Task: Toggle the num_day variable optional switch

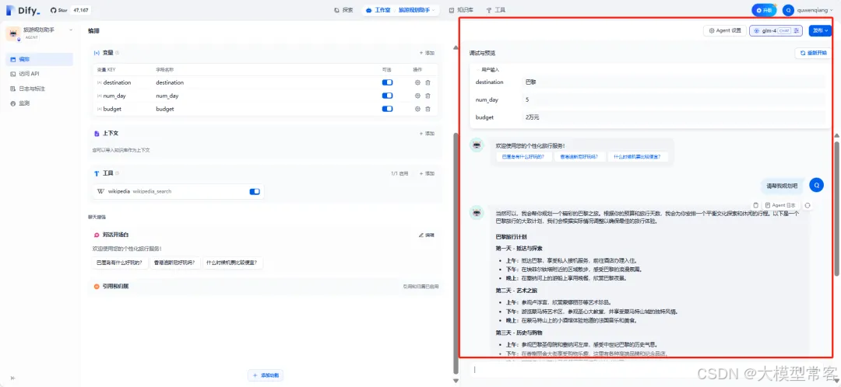Action: point(387,96)
